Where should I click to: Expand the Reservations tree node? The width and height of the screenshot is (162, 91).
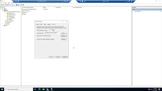click(x=6, y=16)
